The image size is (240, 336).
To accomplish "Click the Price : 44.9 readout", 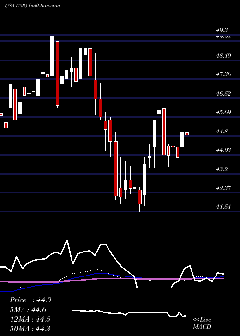I will tap(30, 300).
